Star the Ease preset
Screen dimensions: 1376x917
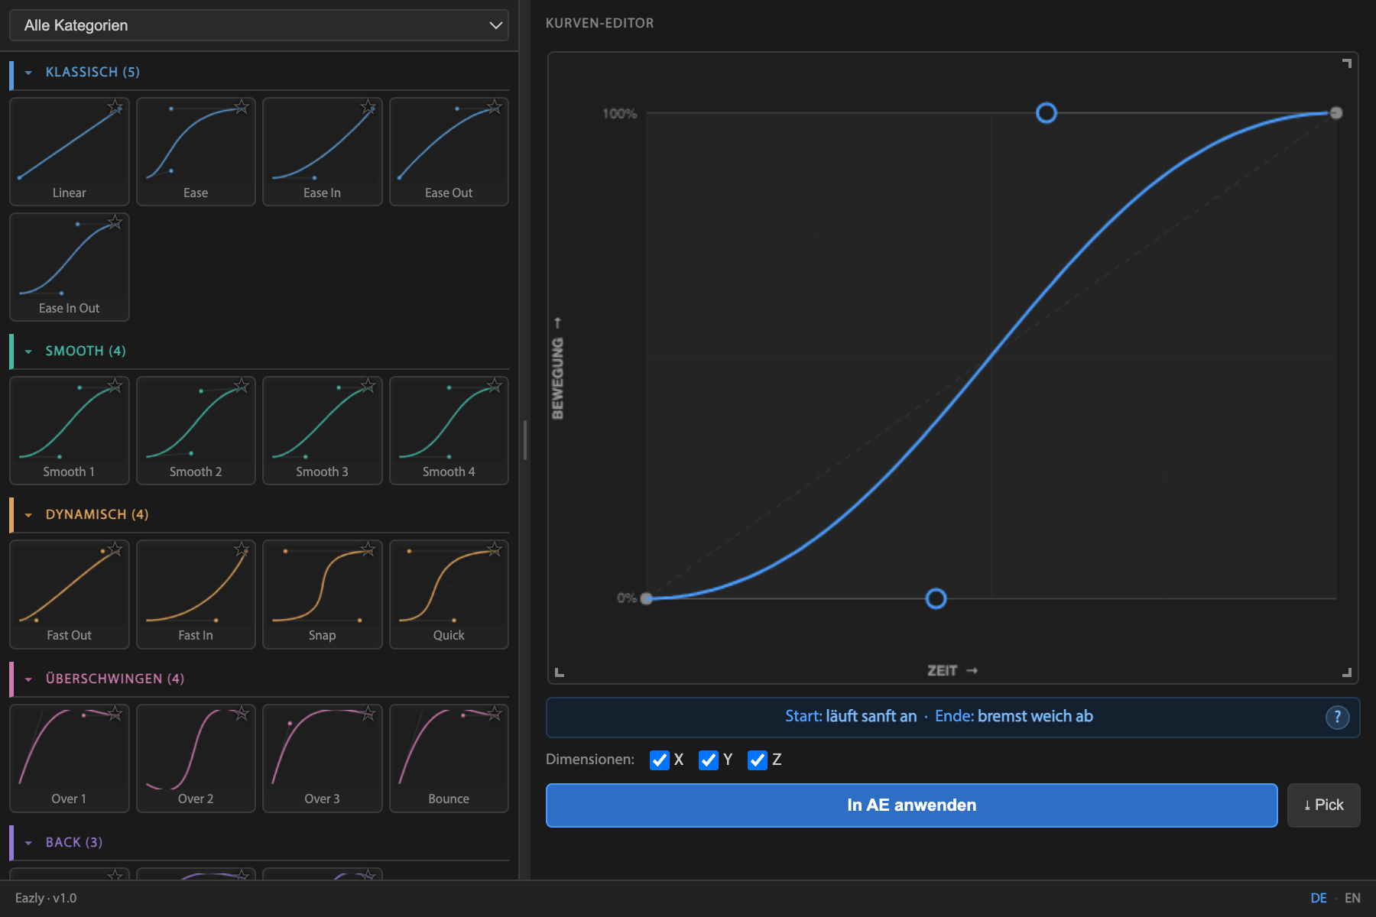point(242,106)
